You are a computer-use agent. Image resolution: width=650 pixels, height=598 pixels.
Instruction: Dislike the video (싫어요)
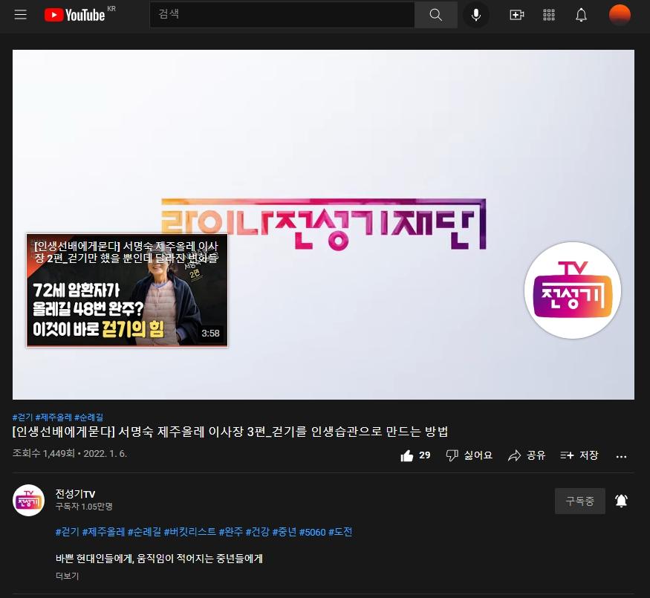pos(469,455)
